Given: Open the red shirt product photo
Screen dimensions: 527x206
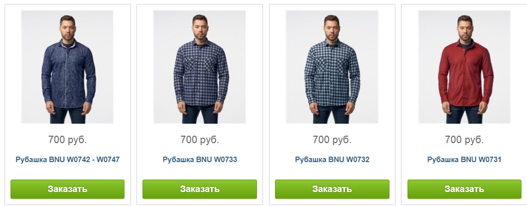Looking at the screenshot, I should pos(464,67).
